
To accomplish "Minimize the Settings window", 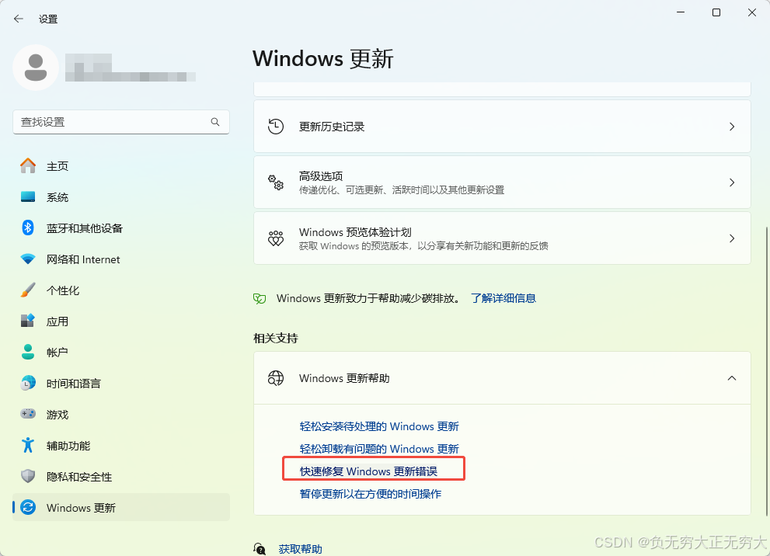I will 681,12.
